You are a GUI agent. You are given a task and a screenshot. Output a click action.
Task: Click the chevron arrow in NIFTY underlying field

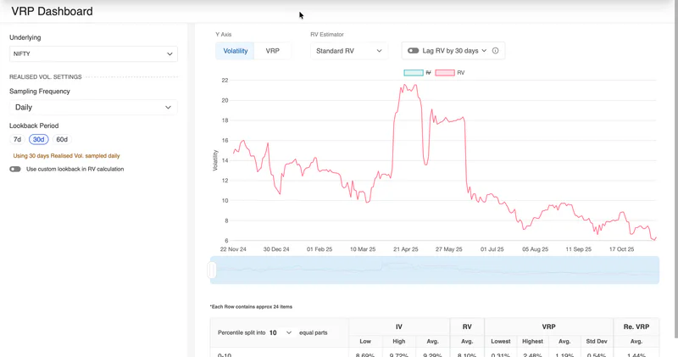pos(169,54)
